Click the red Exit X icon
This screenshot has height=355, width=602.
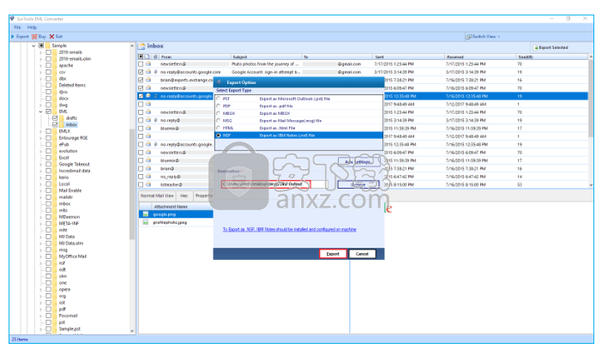pyautogui.click(x=51, y=37)
